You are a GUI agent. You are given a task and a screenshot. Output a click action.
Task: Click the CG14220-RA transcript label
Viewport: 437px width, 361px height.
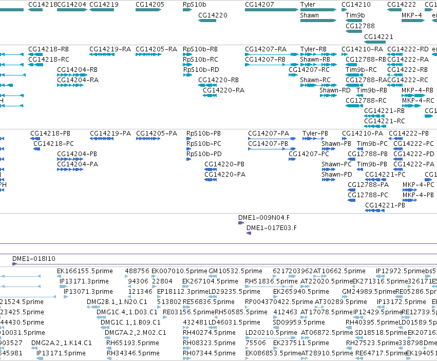point(223,90)
